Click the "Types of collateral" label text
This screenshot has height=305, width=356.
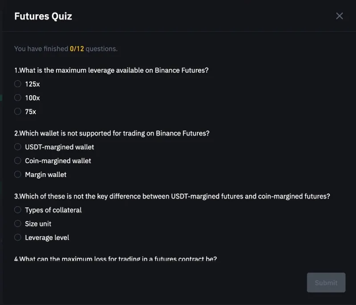pyautogui.click(x=53, y=210)
